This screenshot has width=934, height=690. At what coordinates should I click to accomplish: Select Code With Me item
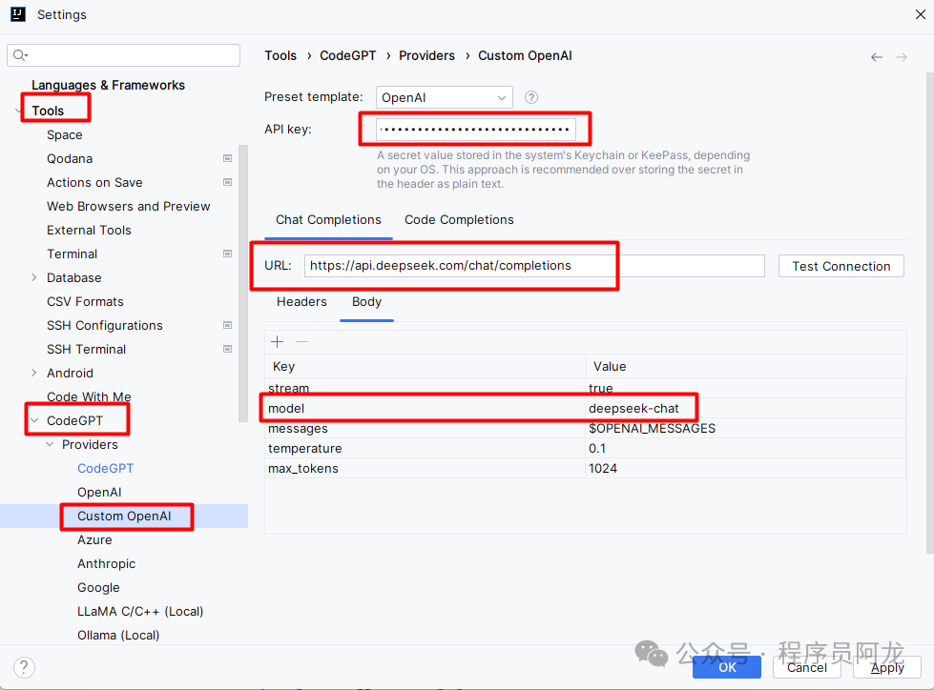click(89, 396)
